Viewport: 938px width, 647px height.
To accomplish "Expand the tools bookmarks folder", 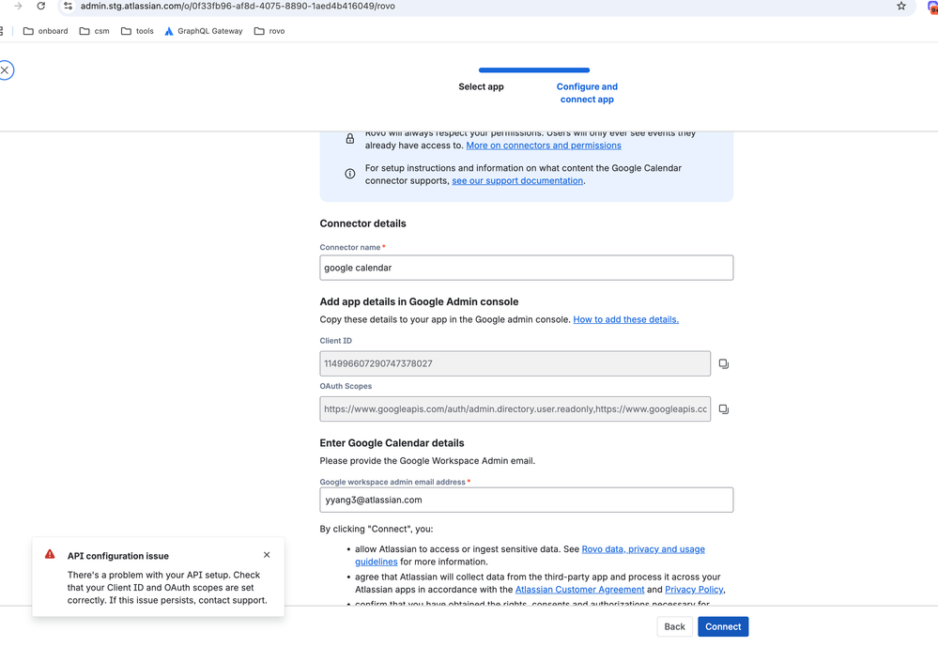I will (x=137, y=31).
